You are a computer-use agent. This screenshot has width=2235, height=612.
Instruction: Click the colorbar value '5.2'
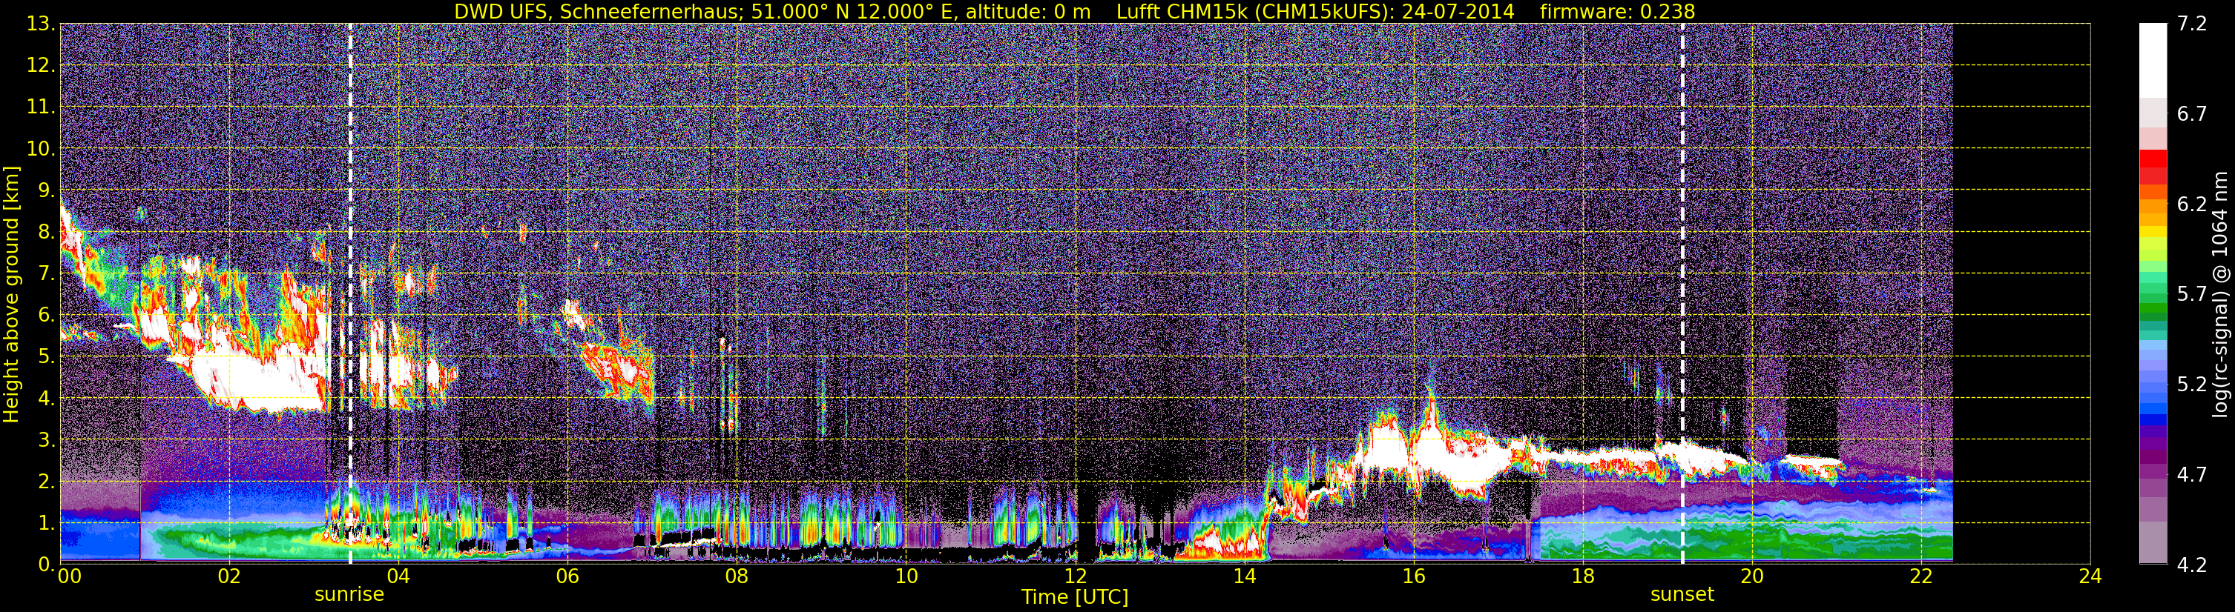point(2192,384)
